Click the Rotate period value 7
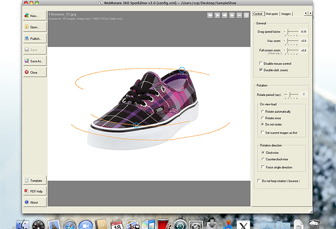This screenshot has width=336, height=229. [304, 94]
